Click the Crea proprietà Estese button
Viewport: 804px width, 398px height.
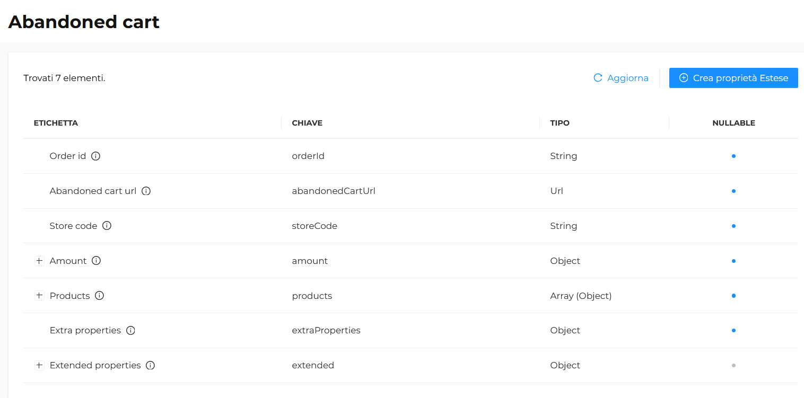coord(733,78)
